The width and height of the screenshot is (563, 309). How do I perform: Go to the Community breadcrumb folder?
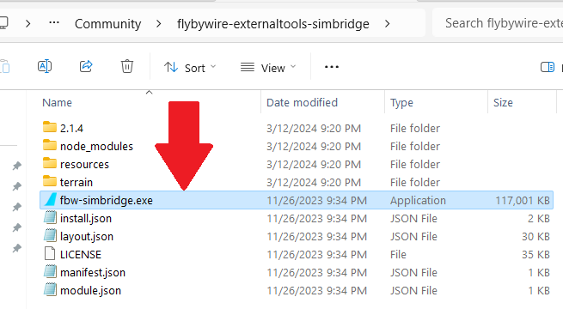107,24
